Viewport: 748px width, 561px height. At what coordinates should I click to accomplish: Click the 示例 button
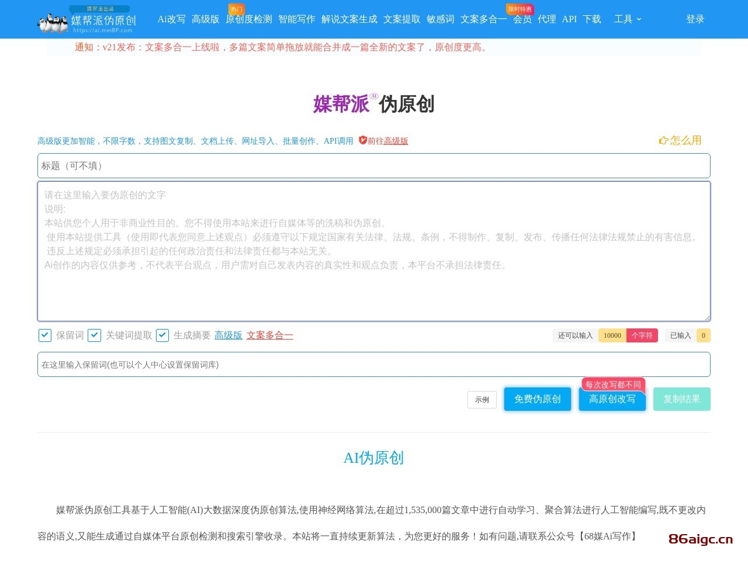pos(482,400)
